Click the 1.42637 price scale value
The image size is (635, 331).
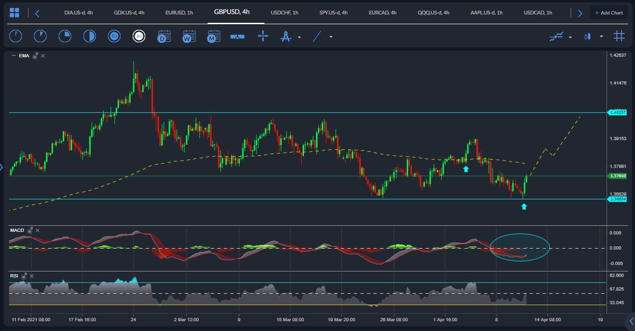tap(618, 55)
